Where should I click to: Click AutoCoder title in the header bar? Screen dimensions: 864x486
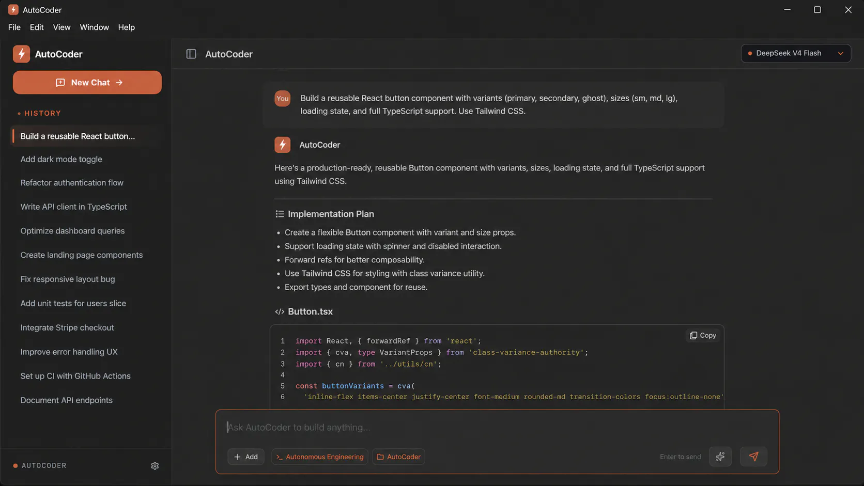pyautogui.click(x=229, y=54)
